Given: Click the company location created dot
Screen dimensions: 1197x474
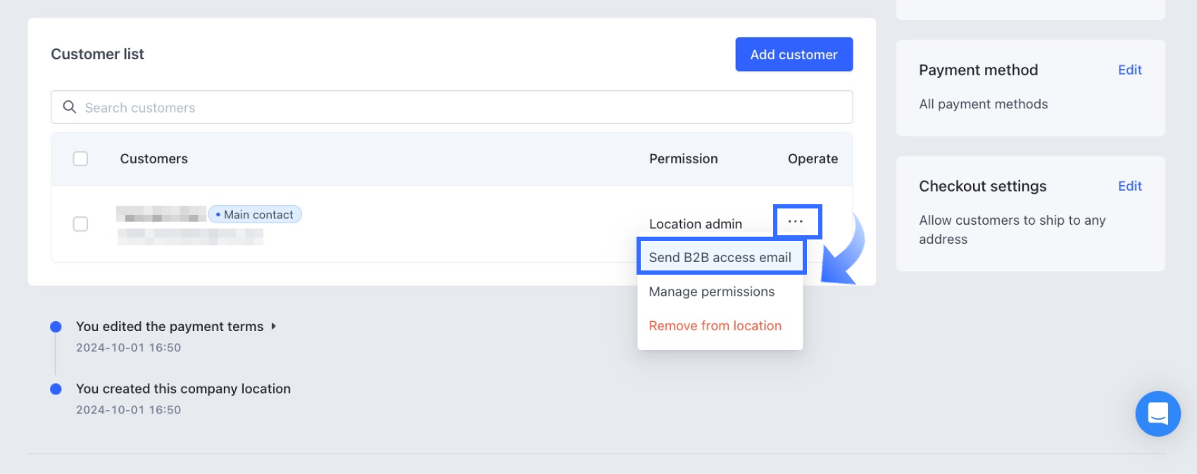Looking at the screenshot, I should (56, 389).
